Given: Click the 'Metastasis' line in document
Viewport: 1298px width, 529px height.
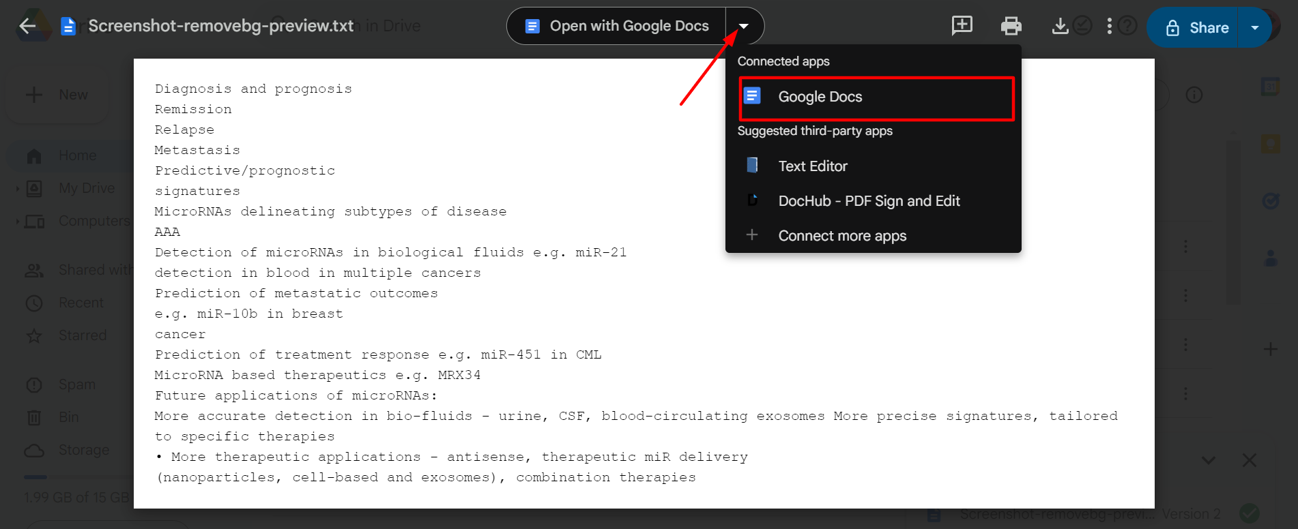Looking at the screenshot, I should pos(197,150).
